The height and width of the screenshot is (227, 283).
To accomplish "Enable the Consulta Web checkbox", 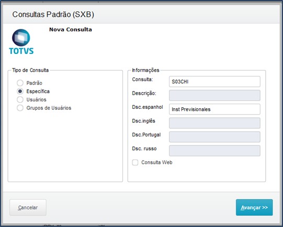I will (x=135, y=162).
